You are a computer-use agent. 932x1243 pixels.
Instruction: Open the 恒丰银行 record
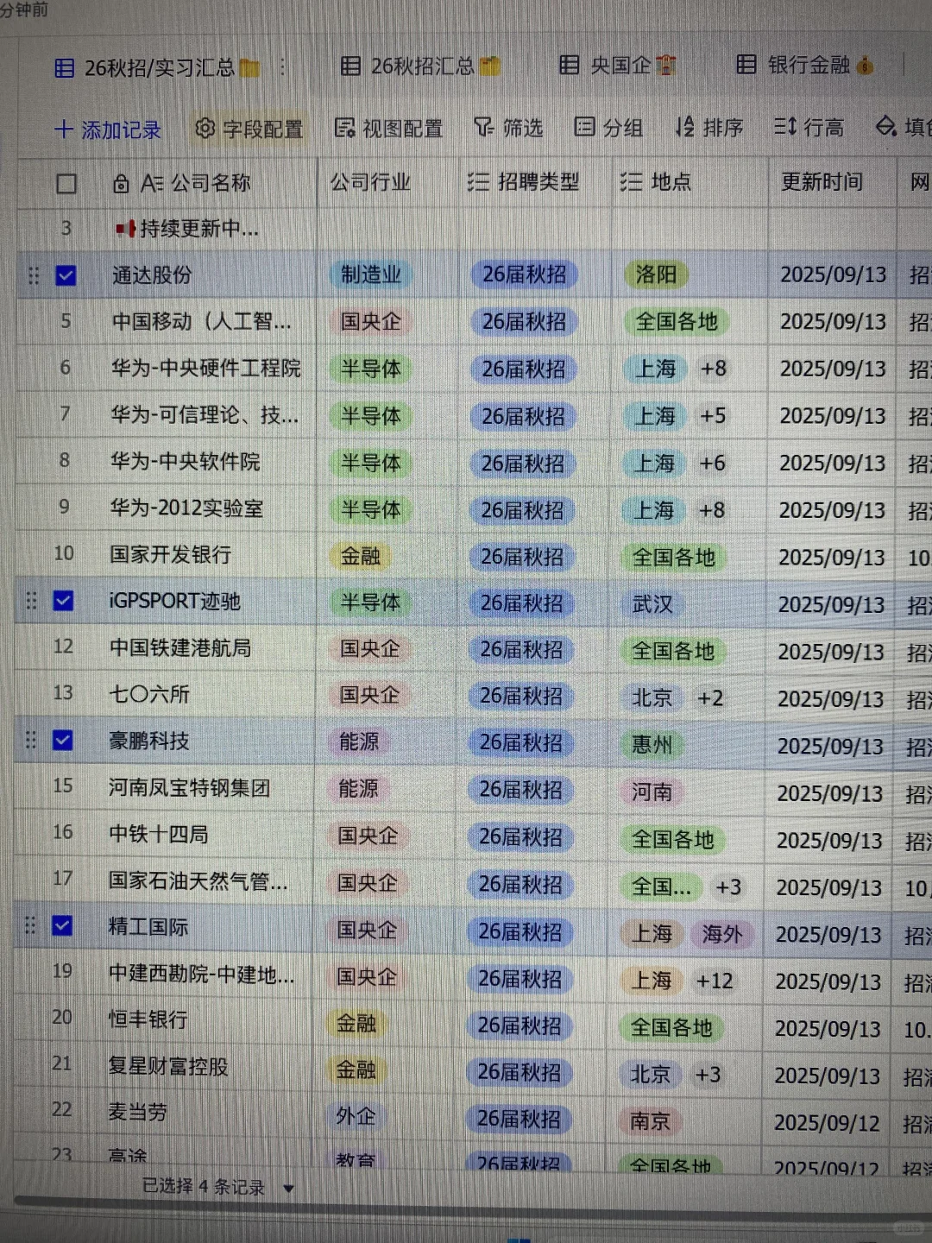148,1019
